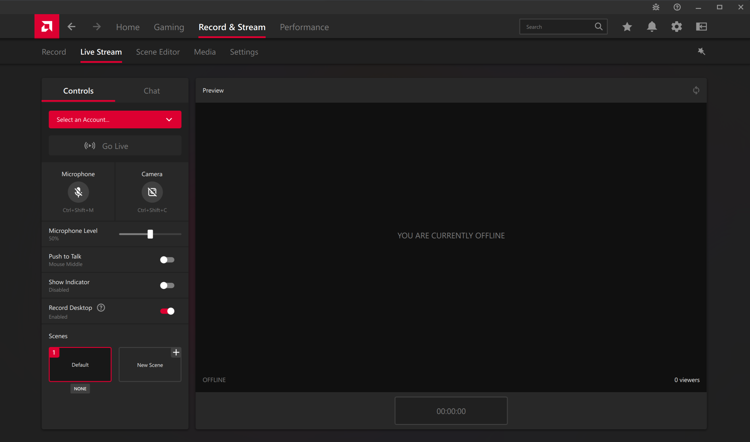Click the Go Live broadcast button

115,146
